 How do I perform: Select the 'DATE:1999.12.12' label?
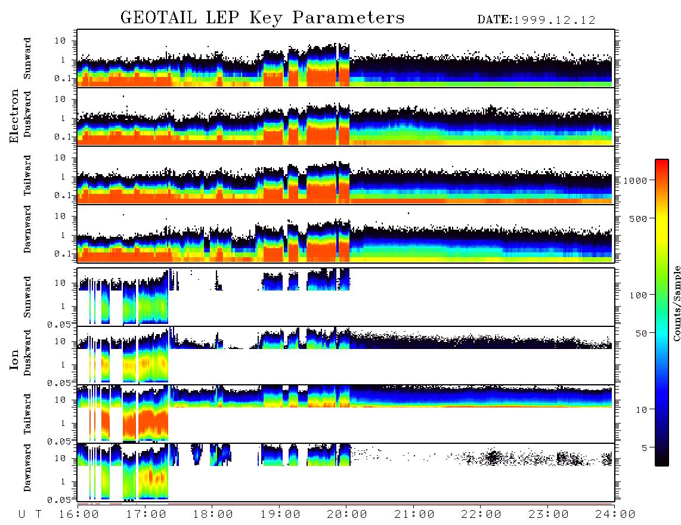click(536, 20)
